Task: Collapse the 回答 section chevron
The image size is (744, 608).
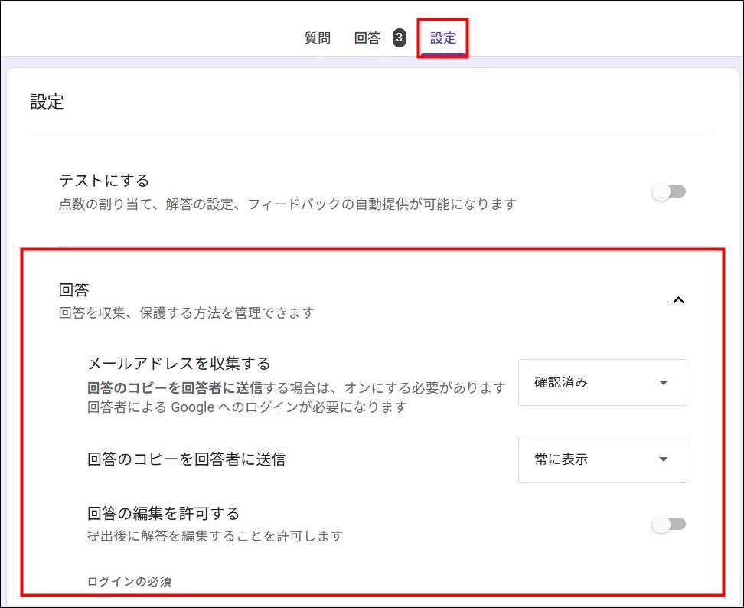Action: point(677,300)
